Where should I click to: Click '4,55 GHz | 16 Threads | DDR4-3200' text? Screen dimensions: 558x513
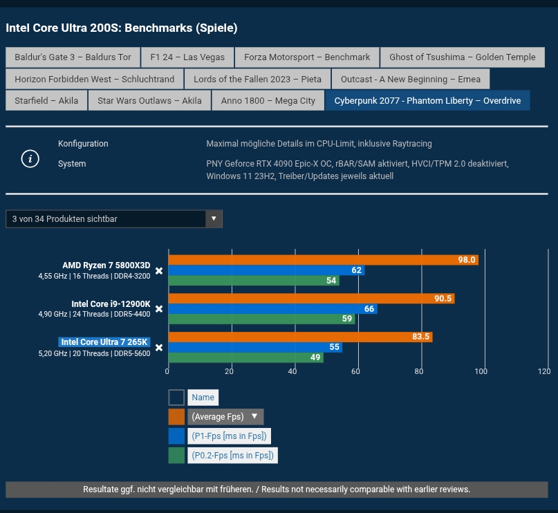94,276
